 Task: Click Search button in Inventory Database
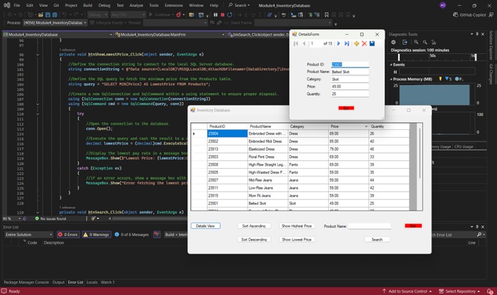coord(377,240)
